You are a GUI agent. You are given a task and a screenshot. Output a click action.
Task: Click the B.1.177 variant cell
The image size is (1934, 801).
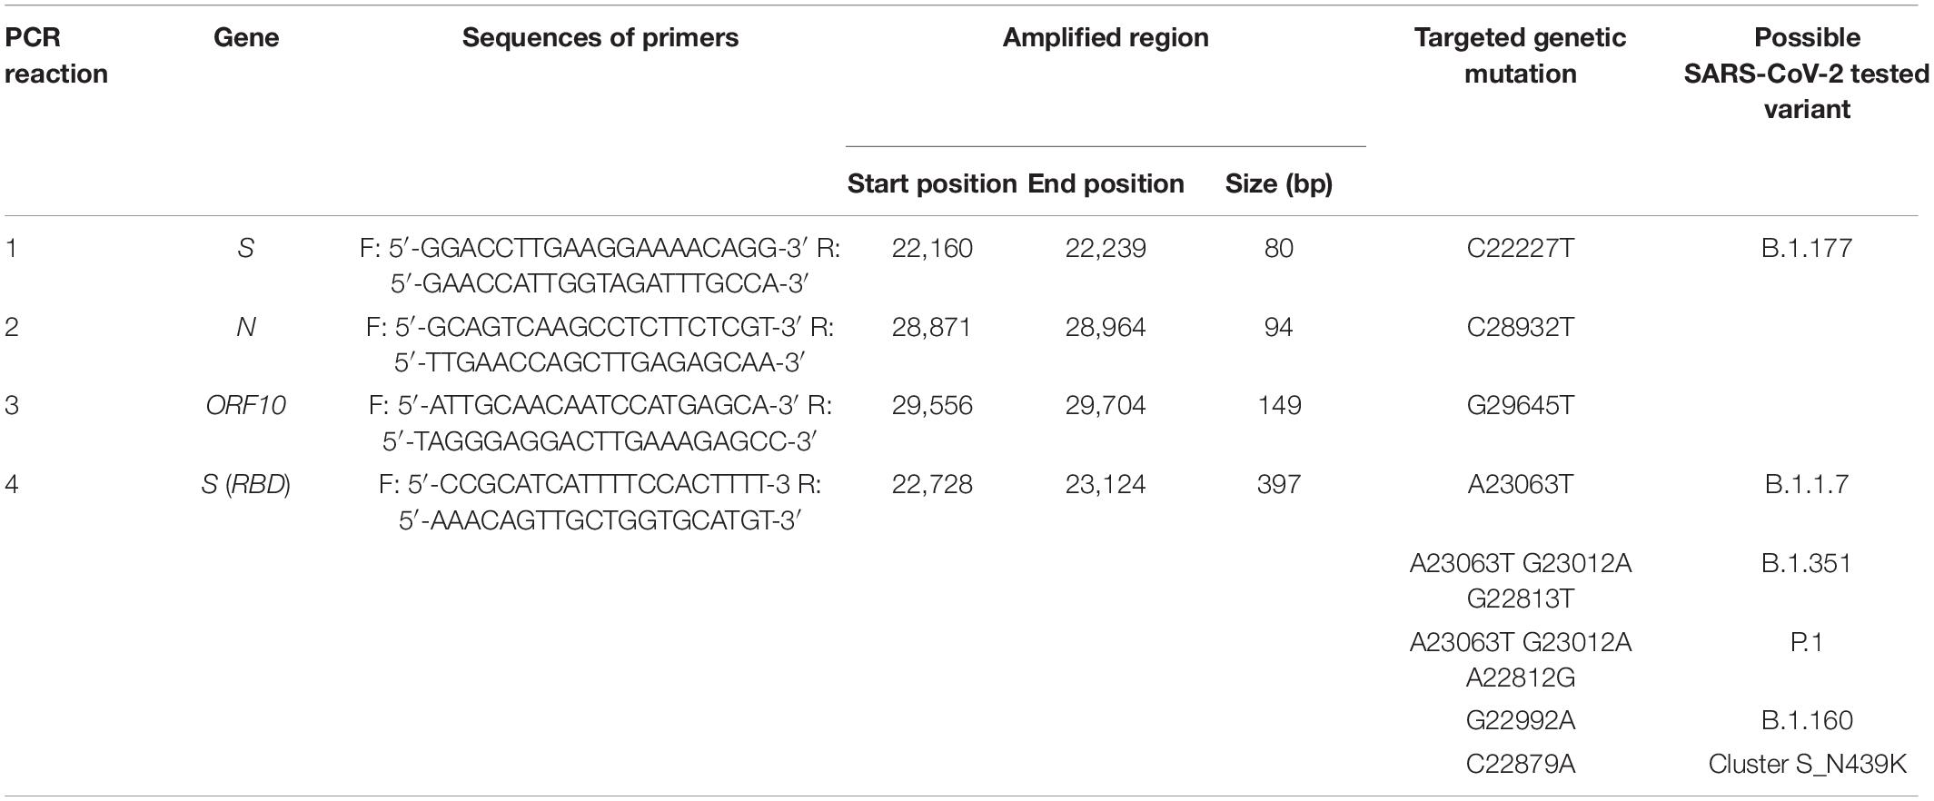[x=1807, y=249]
